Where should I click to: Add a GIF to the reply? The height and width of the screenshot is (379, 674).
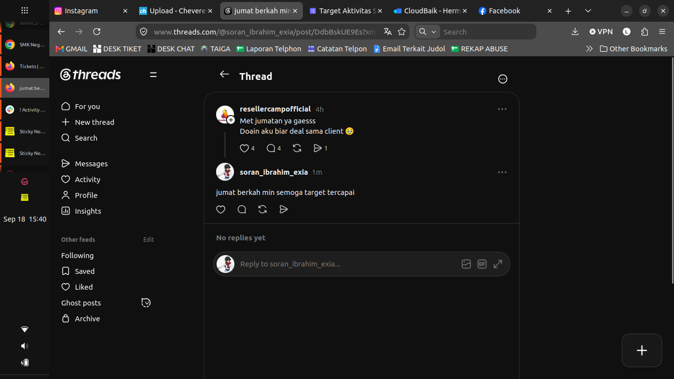click(482, 264)
